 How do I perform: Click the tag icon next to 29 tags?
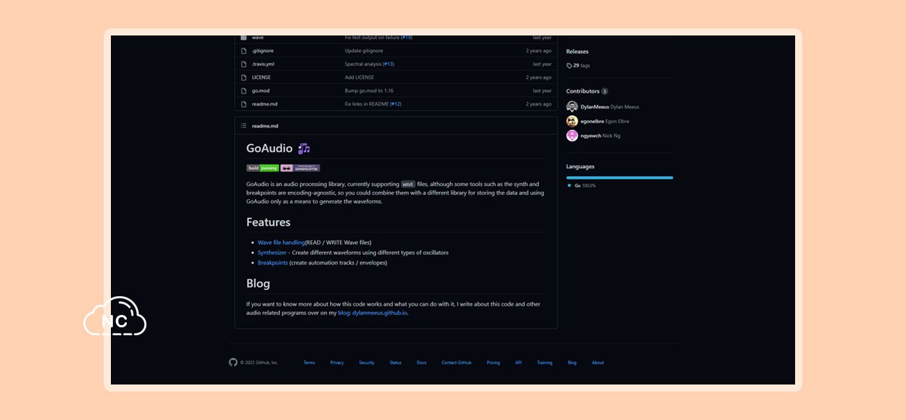click(x=569, y=65)
